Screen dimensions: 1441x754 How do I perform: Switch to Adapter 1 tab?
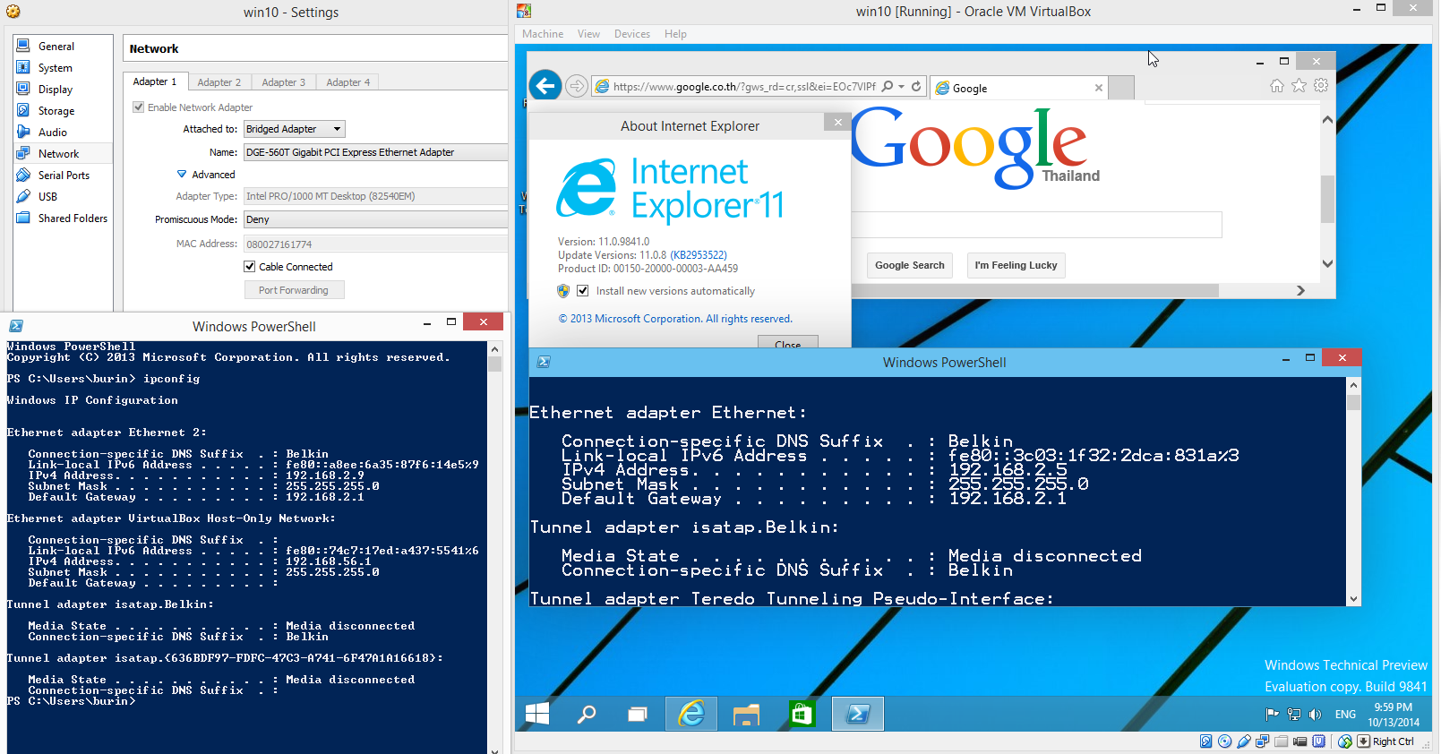155,81
